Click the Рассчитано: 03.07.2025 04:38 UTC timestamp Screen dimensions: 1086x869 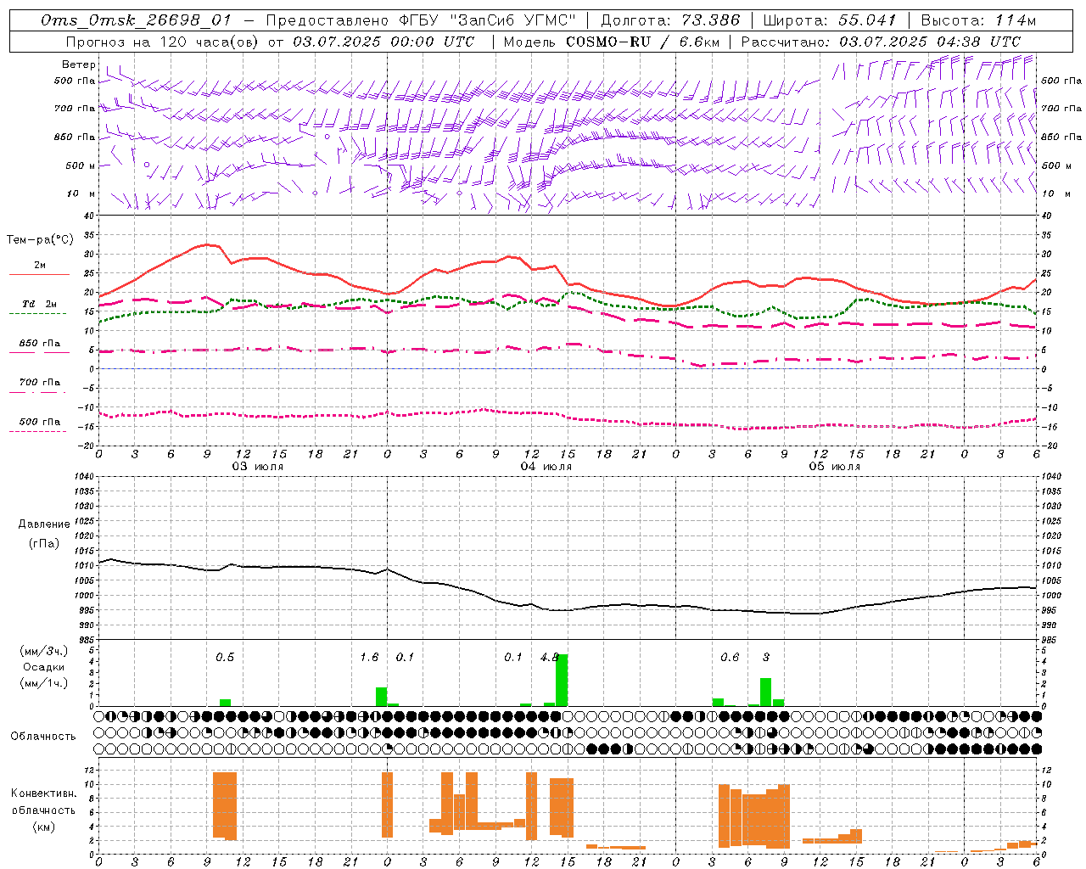tap(881, 42)
